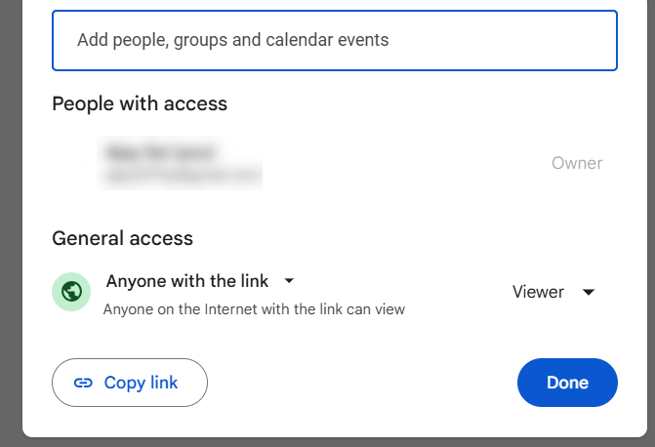Open the "Anyone with the link" dropdown

pyautogui.click(x=187, y=281)
